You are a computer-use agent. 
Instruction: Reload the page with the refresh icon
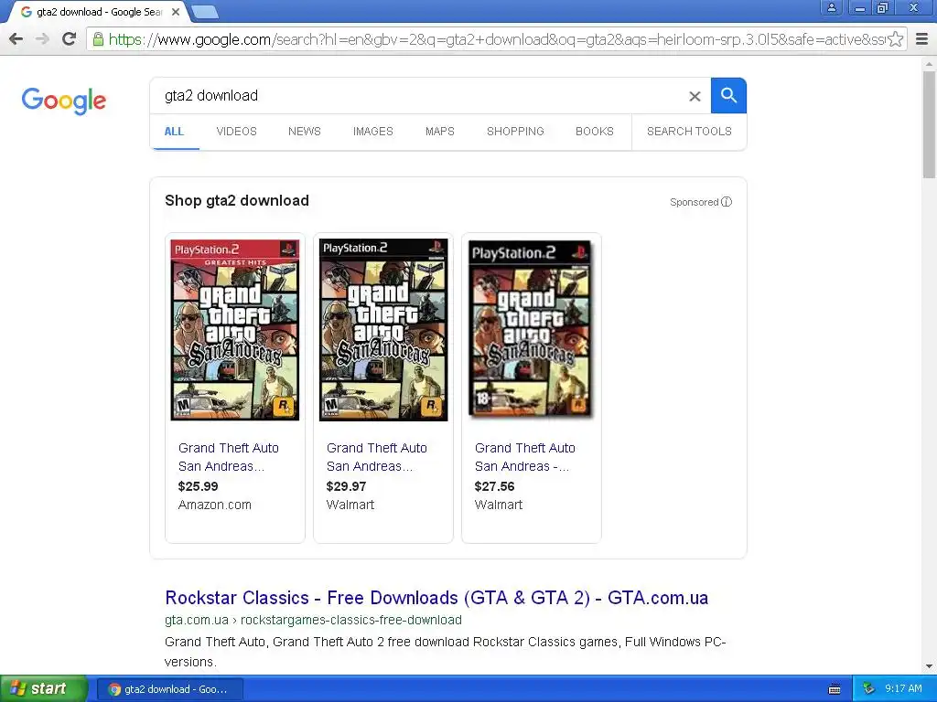pos(70,39)
